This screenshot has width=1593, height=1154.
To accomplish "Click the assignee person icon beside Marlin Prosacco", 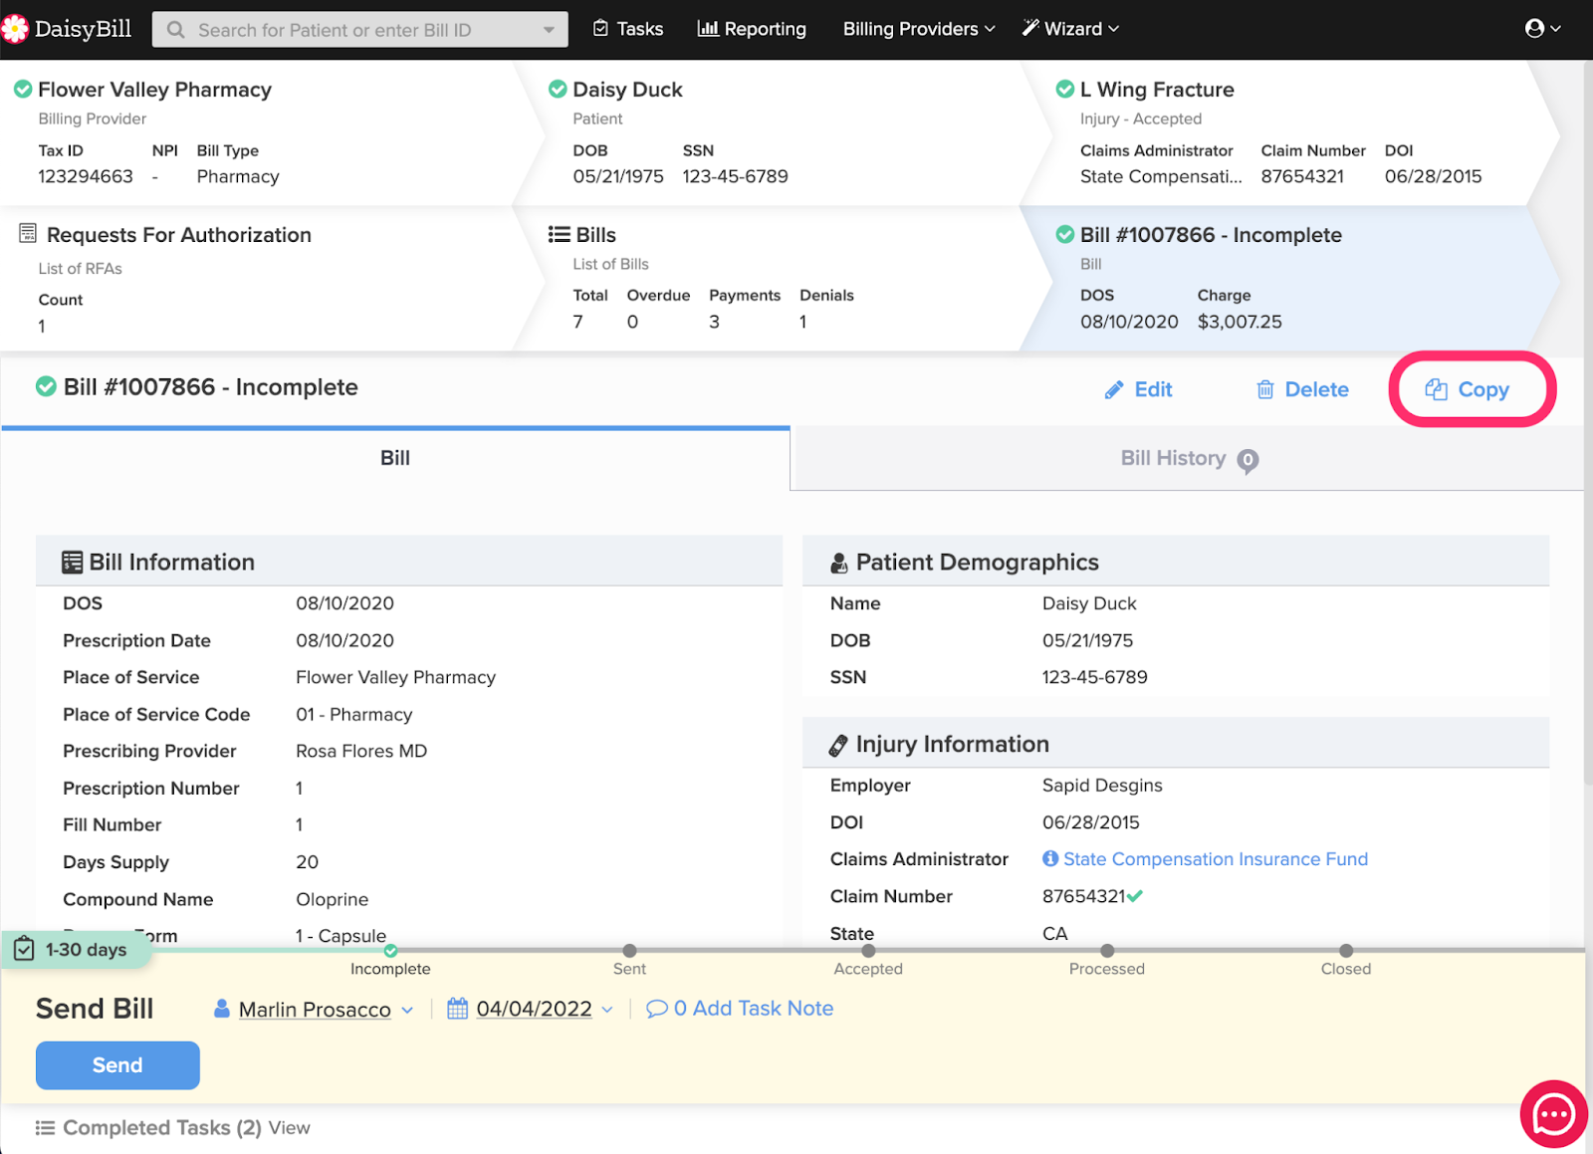I will click(x=222, y=1009).
